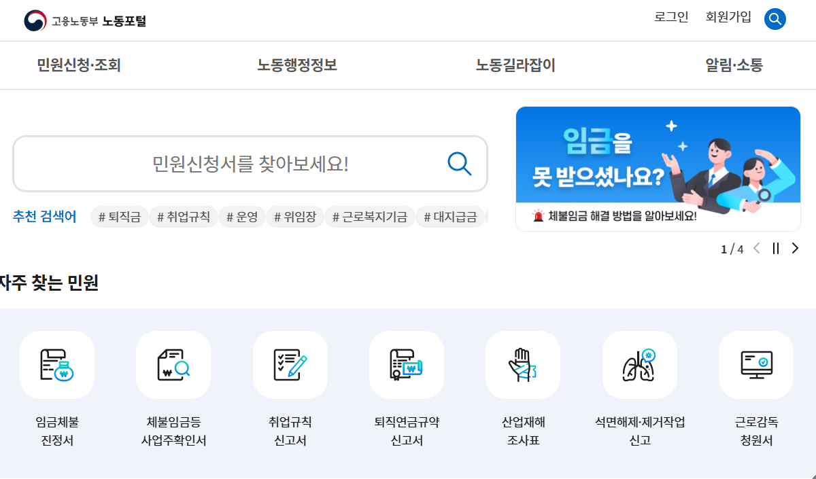Click the 로그인 link
Viewport: 816px width, 479px height.
point(671,18)
